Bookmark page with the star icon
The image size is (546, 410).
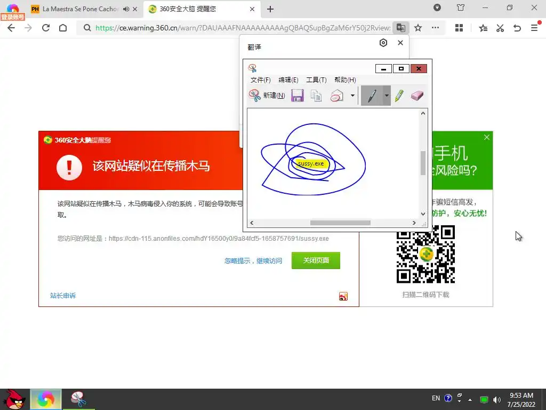(x=418, y=28)
